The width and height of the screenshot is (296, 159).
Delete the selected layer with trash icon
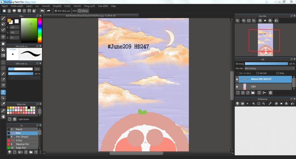270,93
